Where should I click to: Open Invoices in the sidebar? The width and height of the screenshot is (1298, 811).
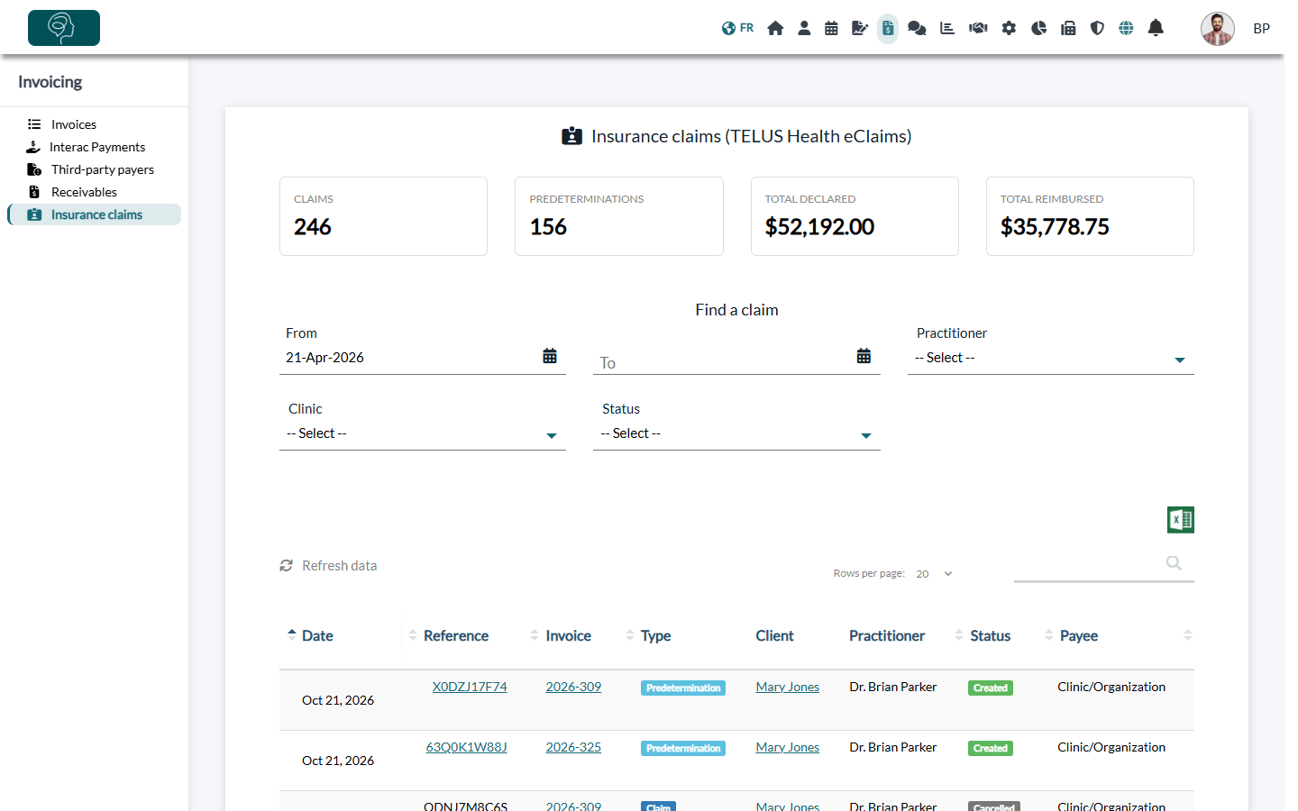click(73, 124)
